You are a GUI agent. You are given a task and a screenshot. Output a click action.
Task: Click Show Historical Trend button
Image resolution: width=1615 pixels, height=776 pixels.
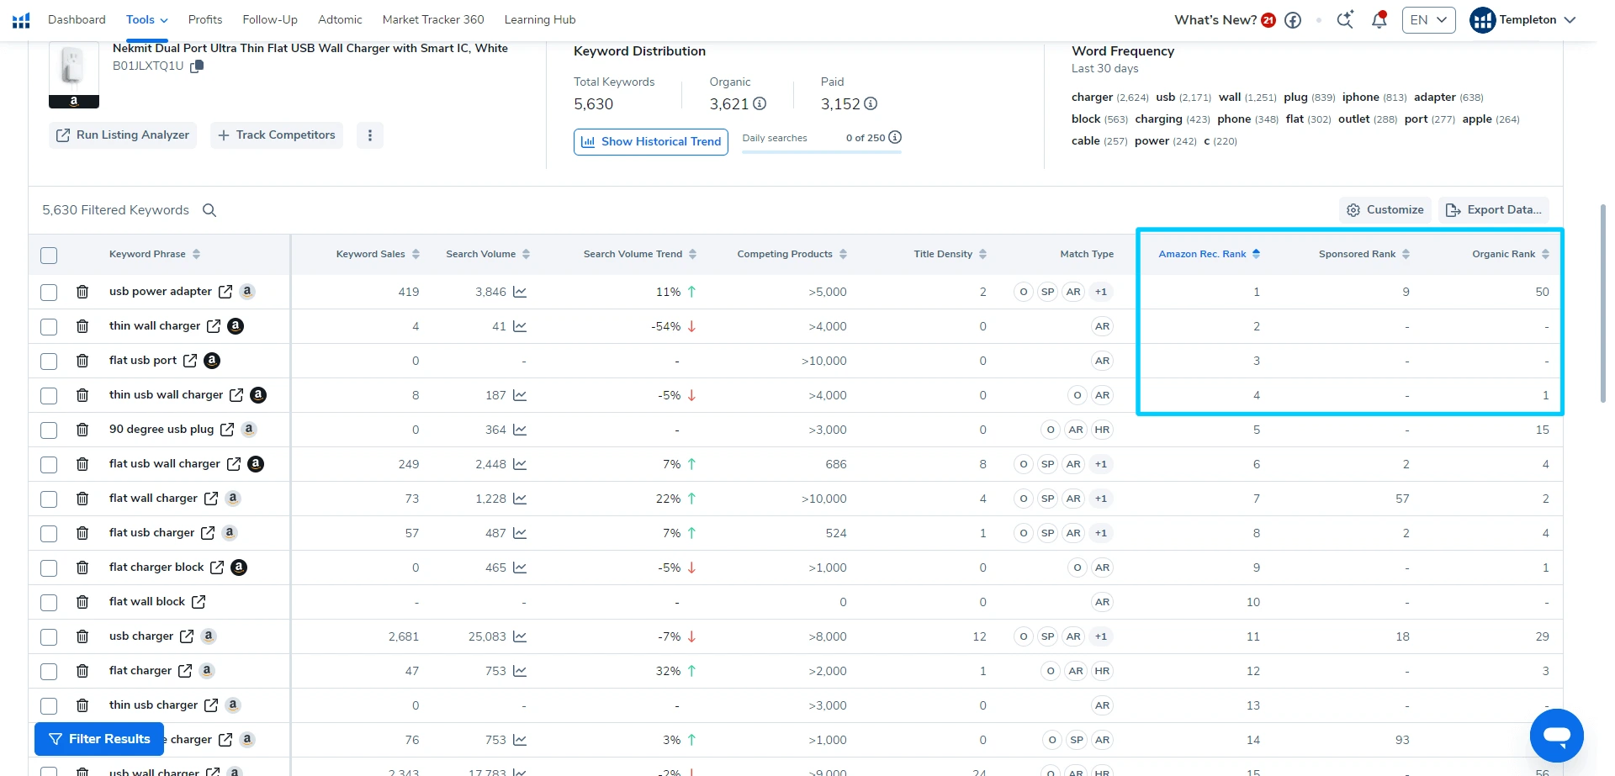click(x=651, y=141)
